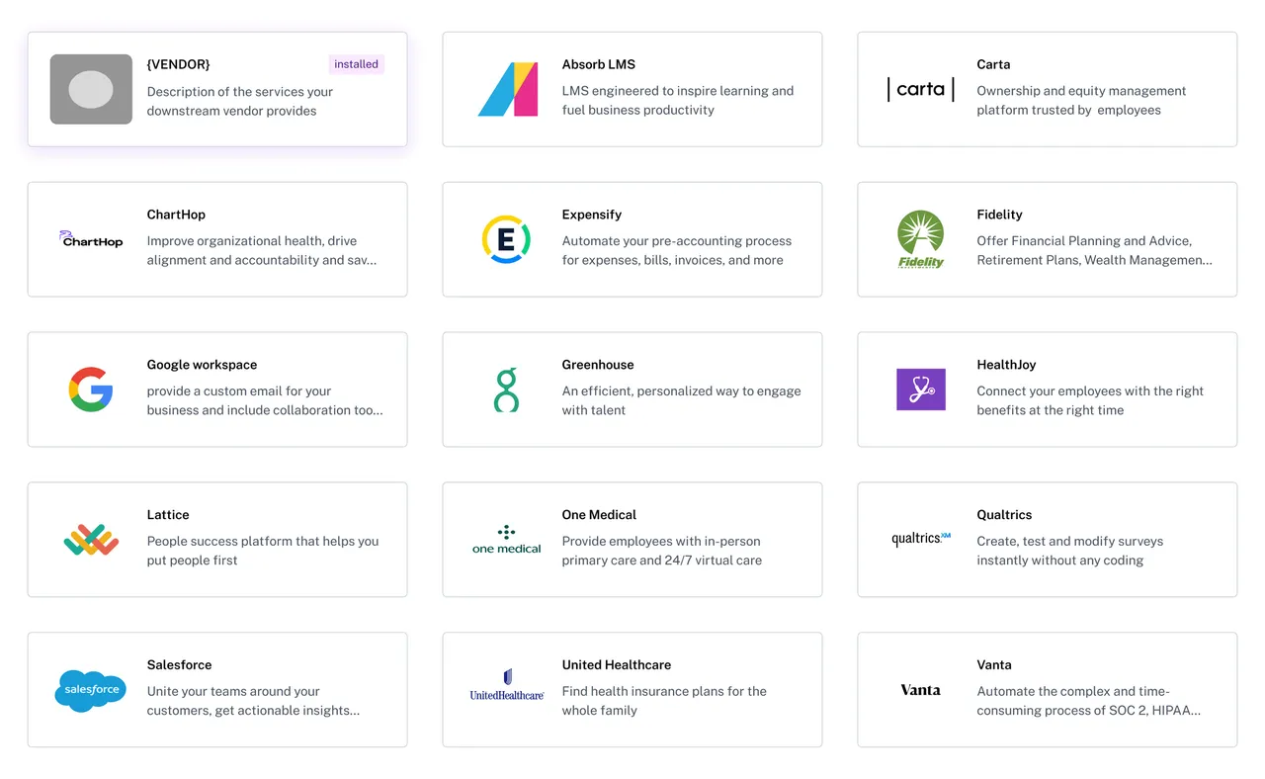Click the {VENDOR} placeholder logo
The height and width of the screenshot is (779, 1265).
pyautogui.click(x=91, y=89)
